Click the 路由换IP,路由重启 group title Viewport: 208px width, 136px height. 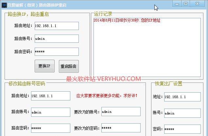tap(28, 14)
